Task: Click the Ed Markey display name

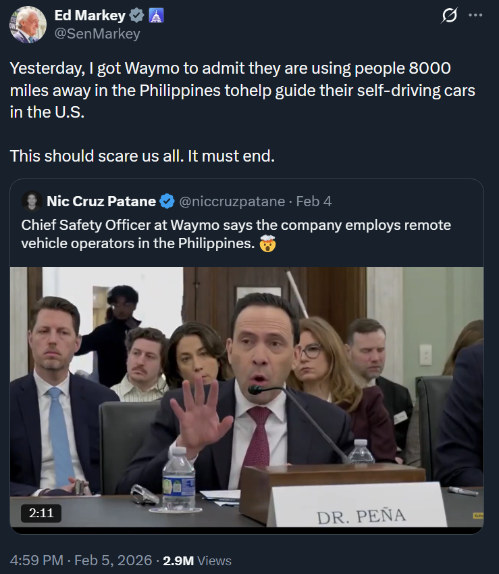Action: 89,16
